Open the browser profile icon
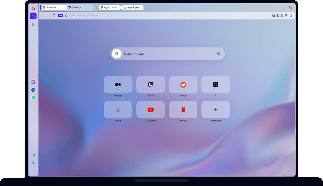Screen dimensions: 323x186 click(x=291, y=16)
